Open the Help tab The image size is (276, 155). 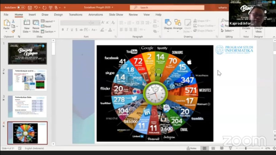[158, 15]
